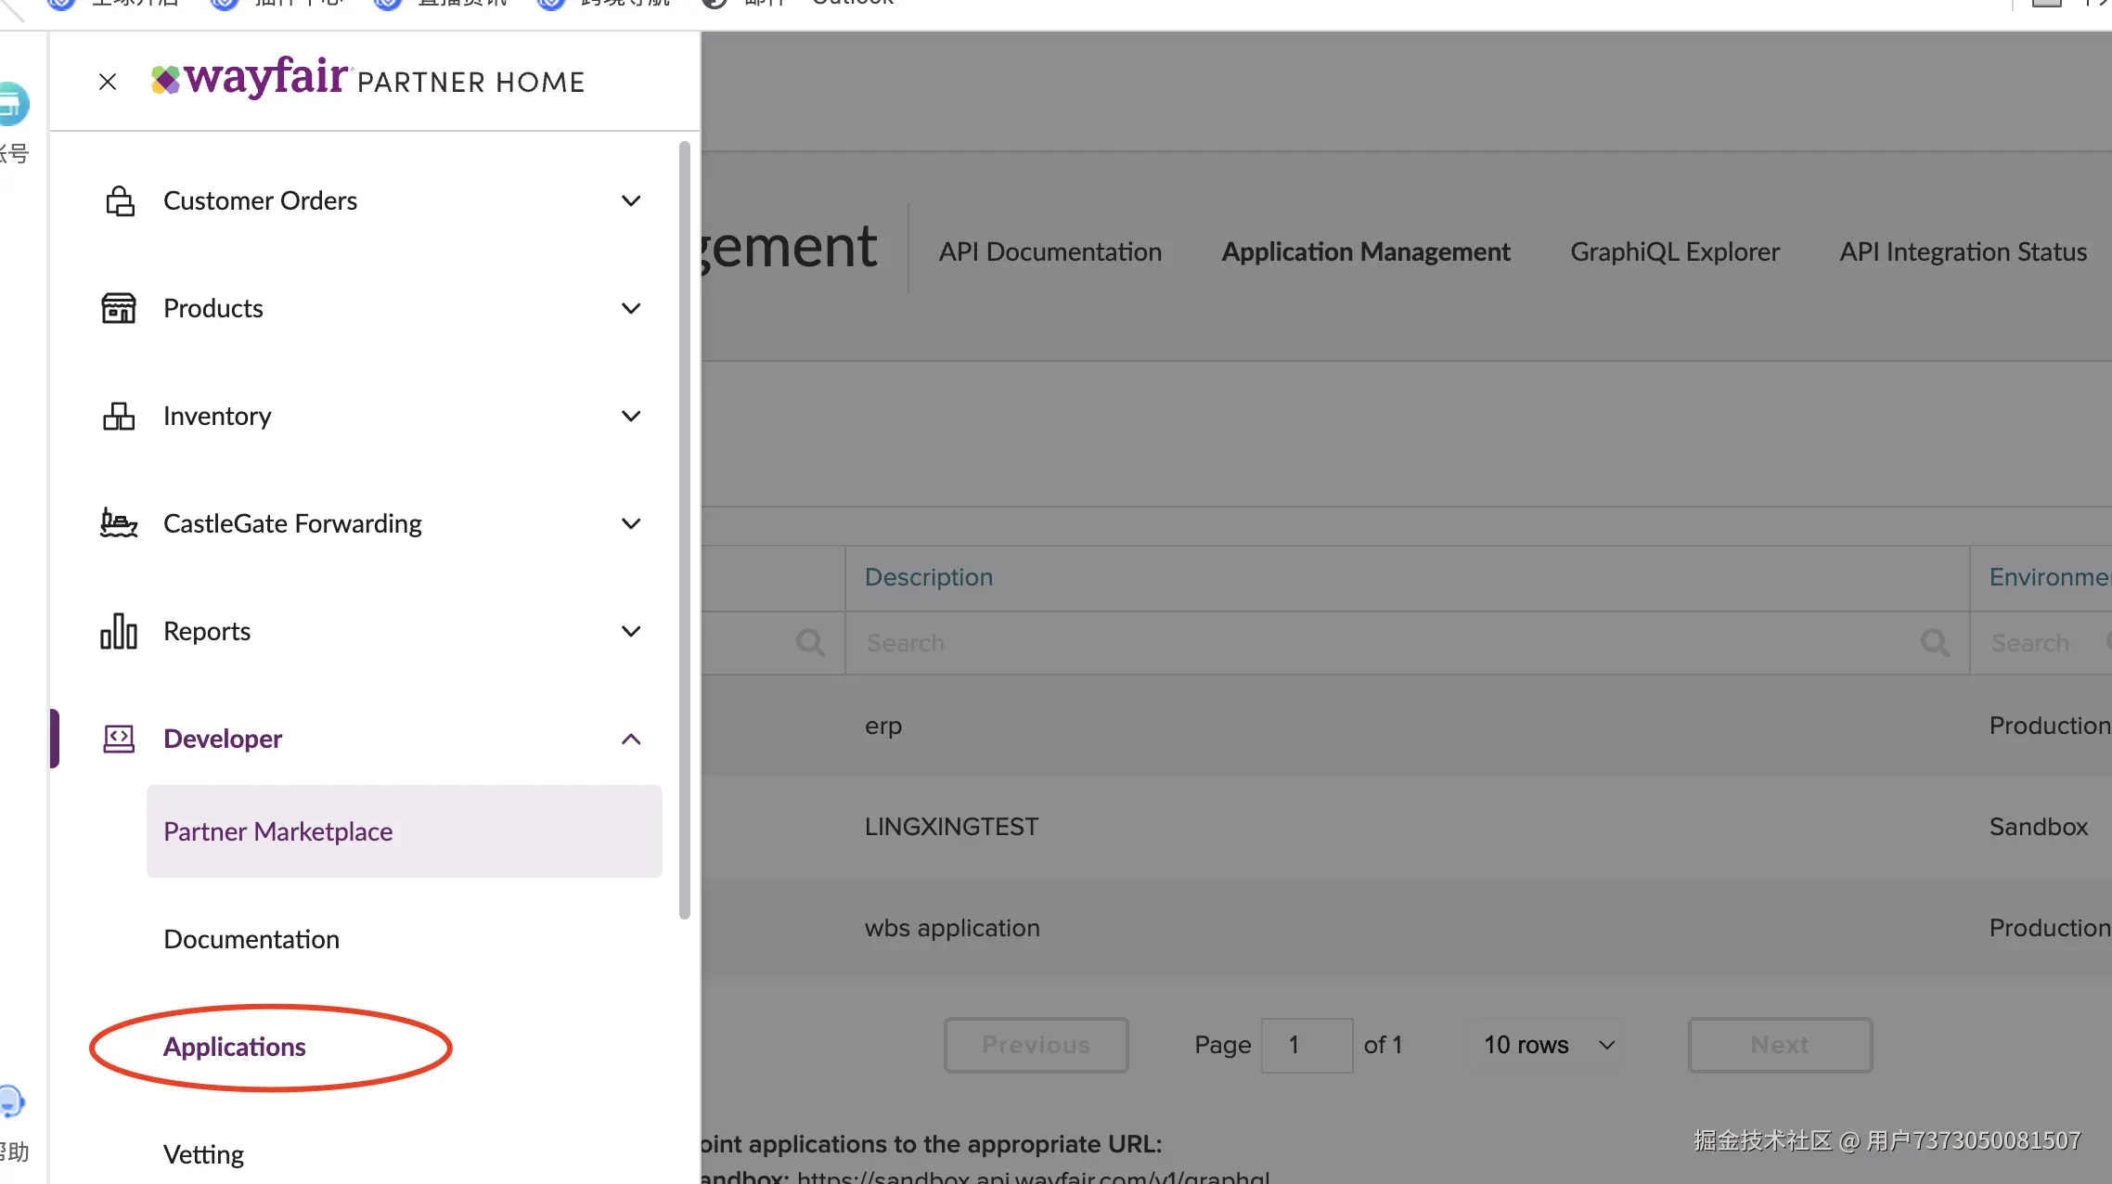This screenshot has width=2112, height=1184.
Task: Click the Next page button
Action: [x=1779, y=1045]
